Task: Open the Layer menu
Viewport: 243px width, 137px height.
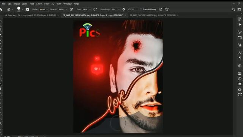Action: (x=24, y=4)
